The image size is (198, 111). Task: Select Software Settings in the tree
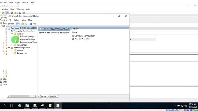(27, 36)
